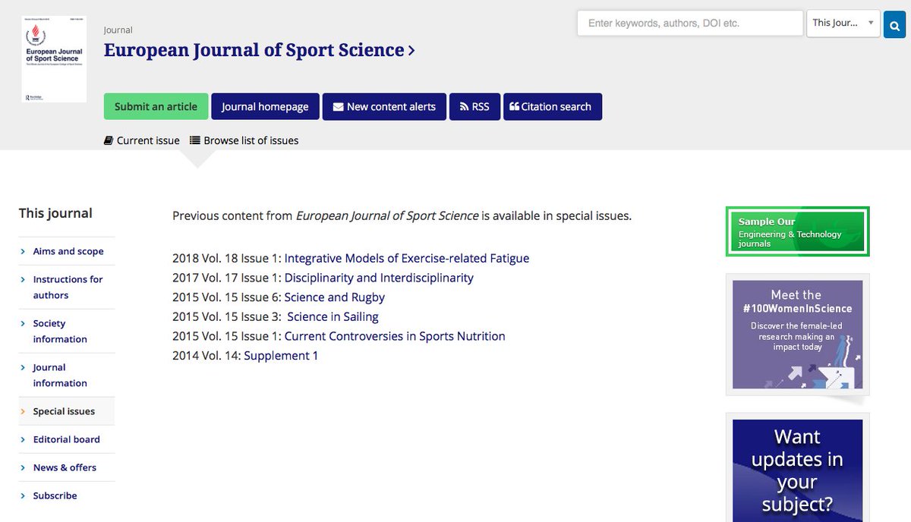Open Instructions for authors sidebar item
The width and height of the screenshot is (911, 522).
tap(68, 287)
